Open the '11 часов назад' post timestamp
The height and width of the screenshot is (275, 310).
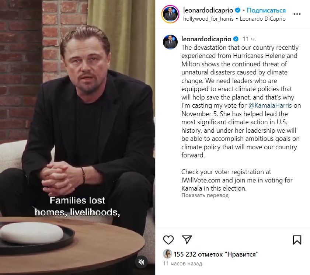(183, 264)
